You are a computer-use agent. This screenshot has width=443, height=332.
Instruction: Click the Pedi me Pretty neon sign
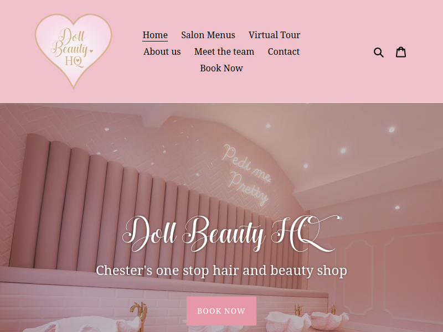tap(246, 174)
